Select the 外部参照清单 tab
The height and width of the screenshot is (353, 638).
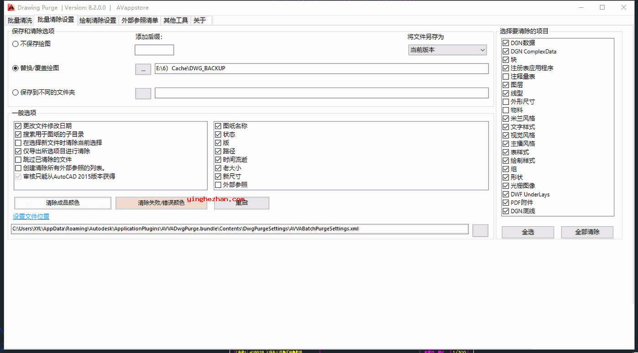click(139, 21)
